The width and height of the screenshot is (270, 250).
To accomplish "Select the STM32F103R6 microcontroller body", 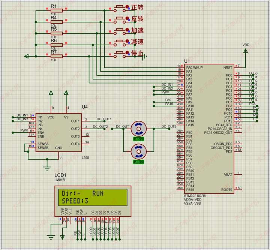I will [209, 129].
